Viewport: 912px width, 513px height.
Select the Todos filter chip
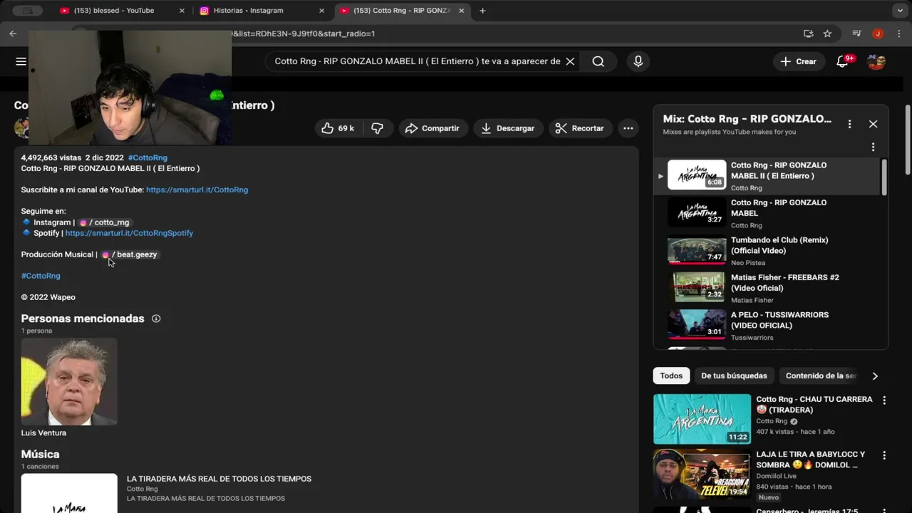(x=671, y=375)
